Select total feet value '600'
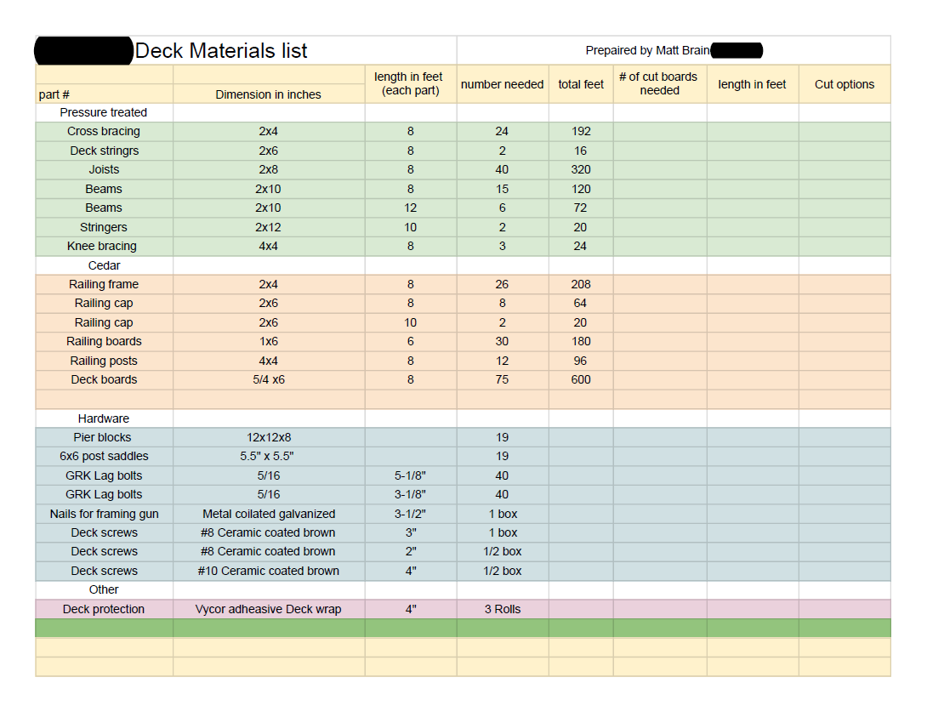This screenshot has width=927, height=717. tap(581, 379)
